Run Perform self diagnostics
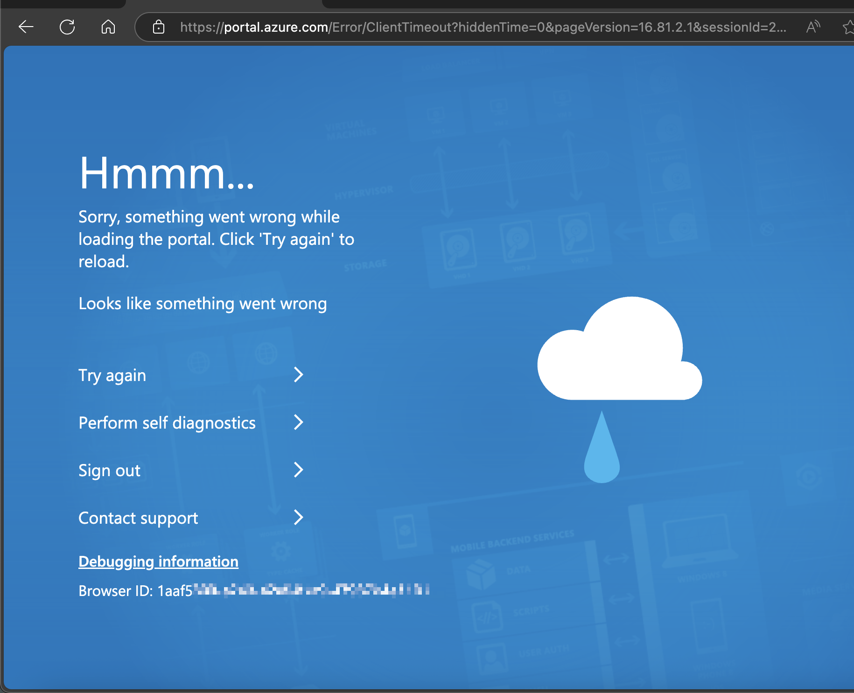This screenshot has width=854, height=693. 167,423
